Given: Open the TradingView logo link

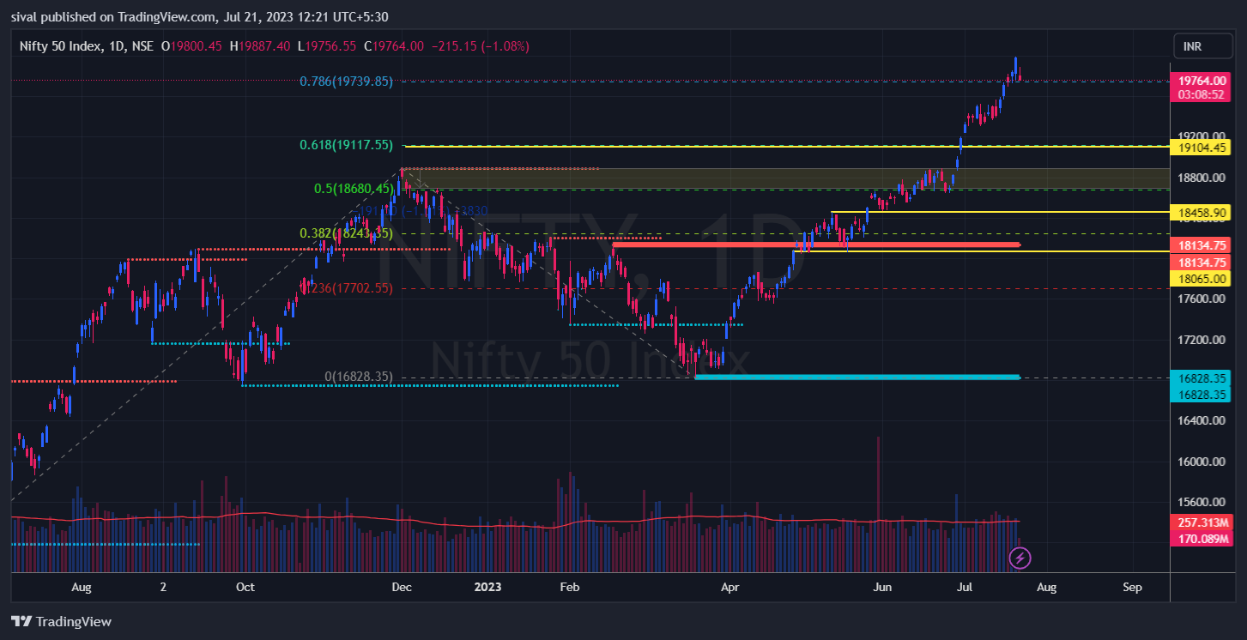Looking at the screenshot, I should (x=61, y=621).
